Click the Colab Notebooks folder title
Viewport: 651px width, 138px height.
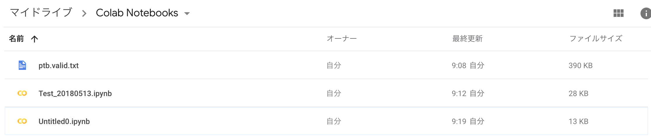click(137, 13)
